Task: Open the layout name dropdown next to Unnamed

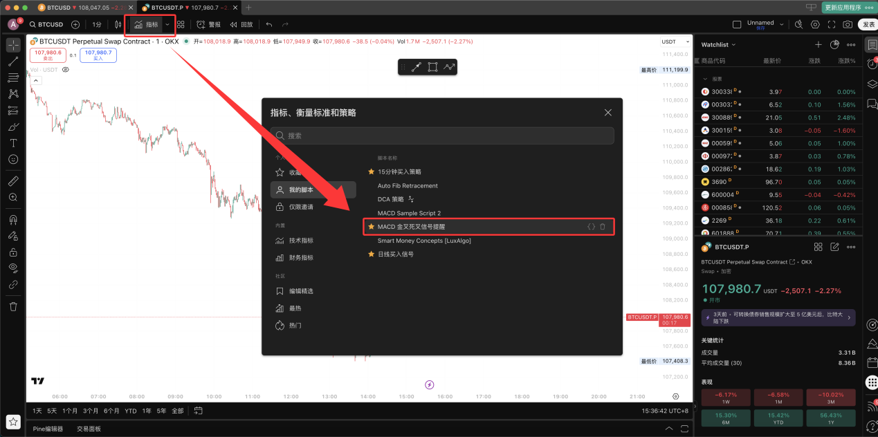Action: (782, 23)
